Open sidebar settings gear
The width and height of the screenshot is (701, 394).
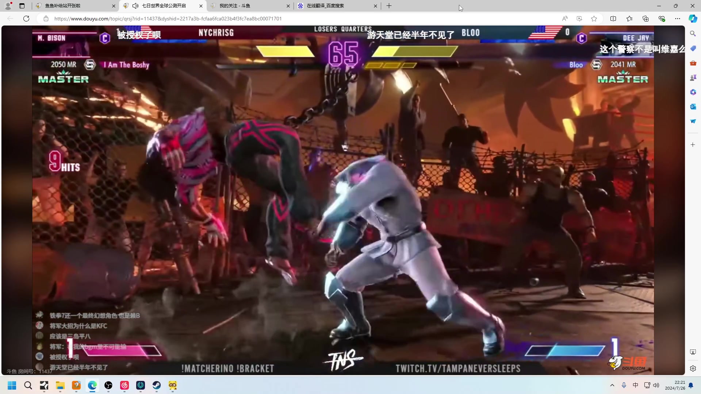pos(693,368)
